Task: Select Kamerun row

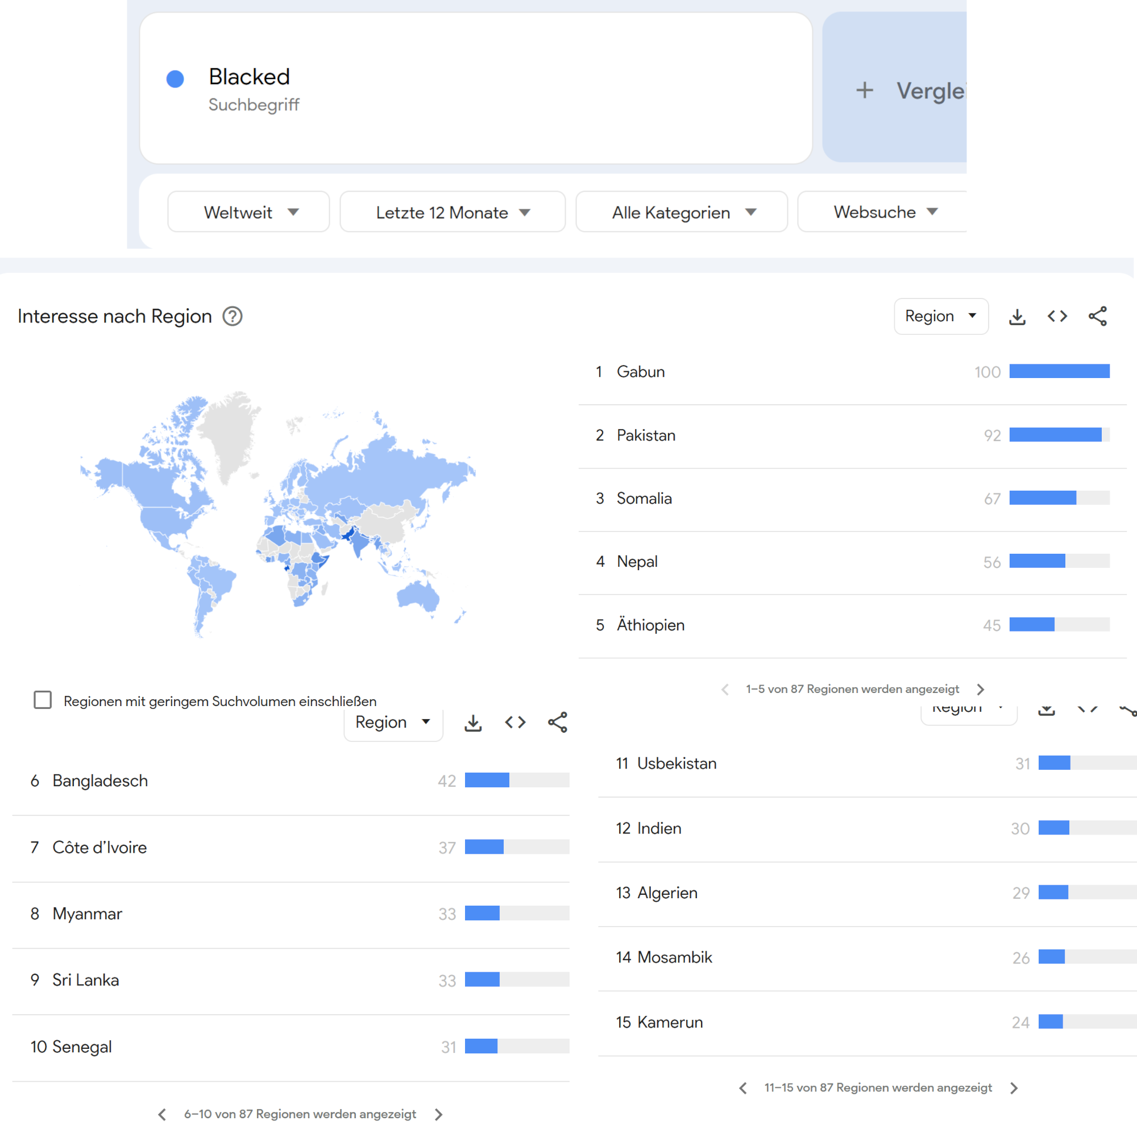Action: coord(868,1023)
